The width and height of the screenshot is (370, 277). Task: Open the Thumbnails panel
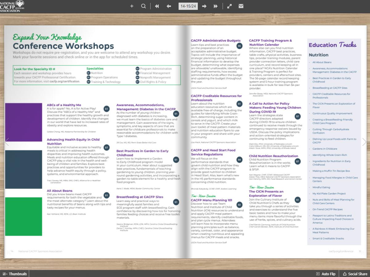coord(15,274)
